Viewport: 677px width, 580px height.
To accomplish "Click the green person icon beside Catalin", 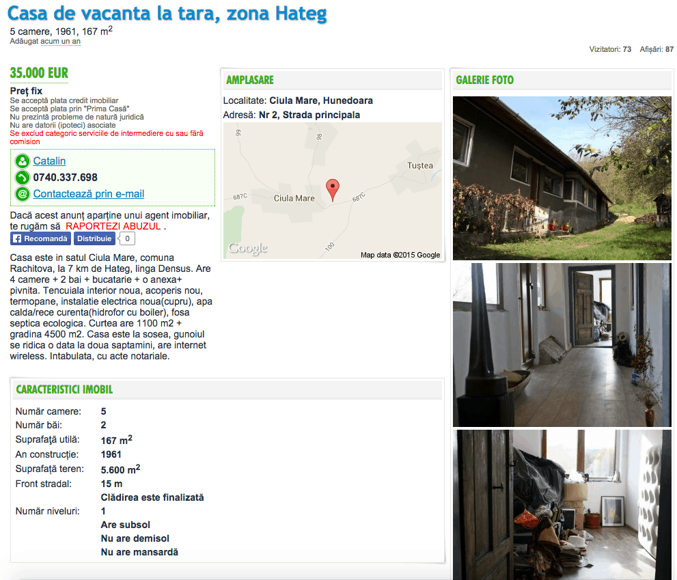I will coord(22,161).
